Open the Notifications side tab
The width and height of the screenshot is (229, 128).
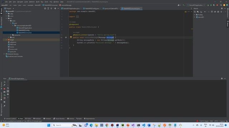228,13
